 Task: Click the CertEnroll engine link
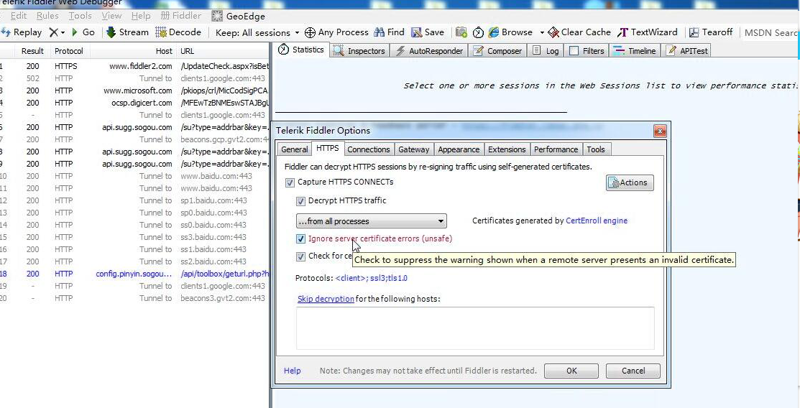pyautogui.click(x=597, y=221)
